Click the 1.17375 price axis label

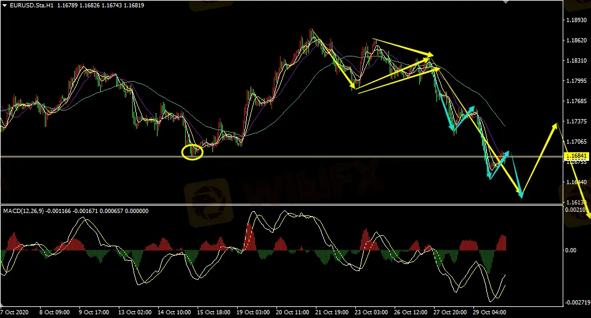(577, 122)
